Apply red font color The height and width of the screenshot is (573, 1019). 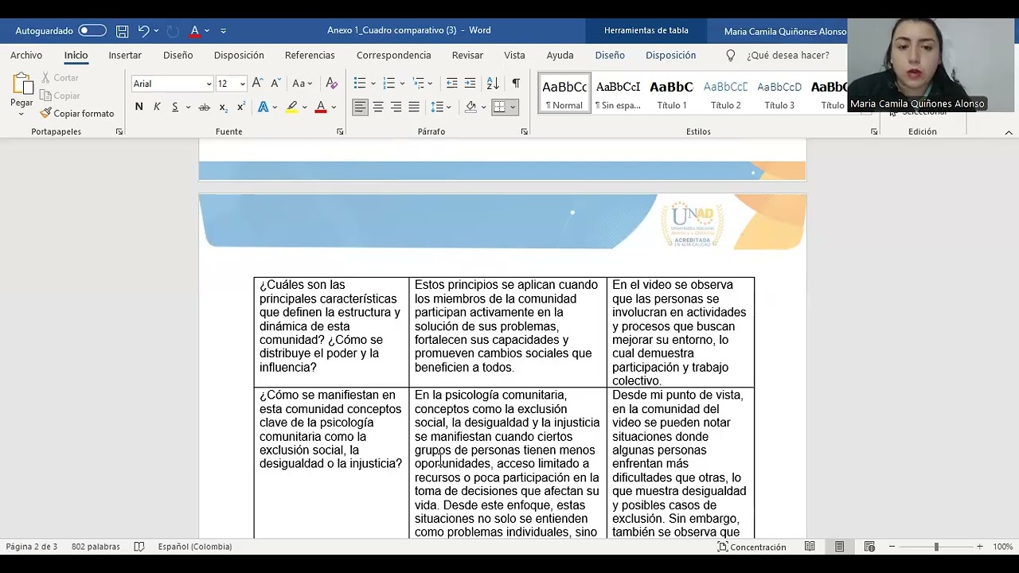321,107
